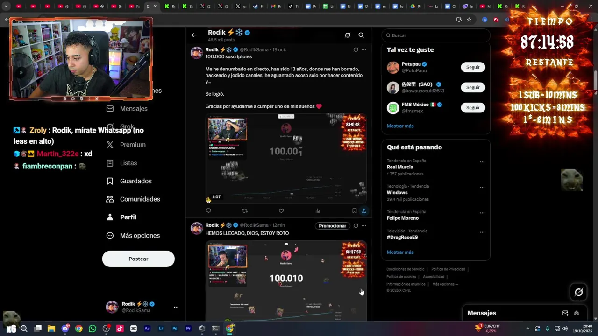Close the active Chrome tab
The width and height of the screenshot is (598, 336).
[x=155, y=7]
